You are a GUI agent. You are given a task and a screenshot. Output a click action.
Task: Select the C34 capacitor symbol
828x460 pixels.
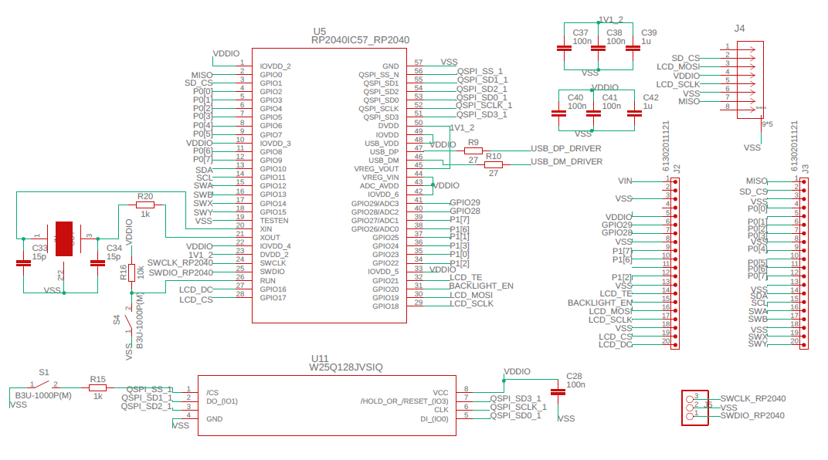coord(97,262)
